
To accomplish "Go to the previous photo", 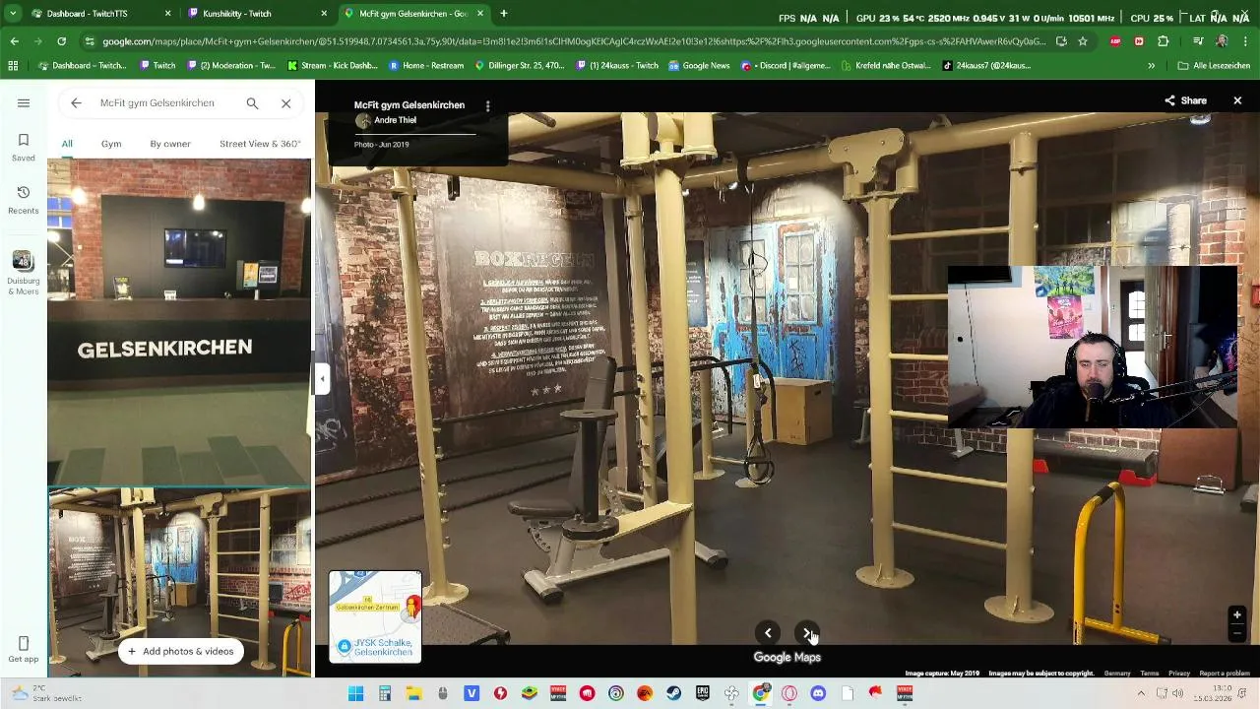I will tap(768, 633).
